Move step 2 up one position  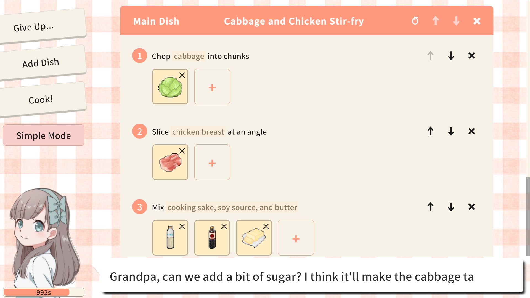click(x=430, y=131)
